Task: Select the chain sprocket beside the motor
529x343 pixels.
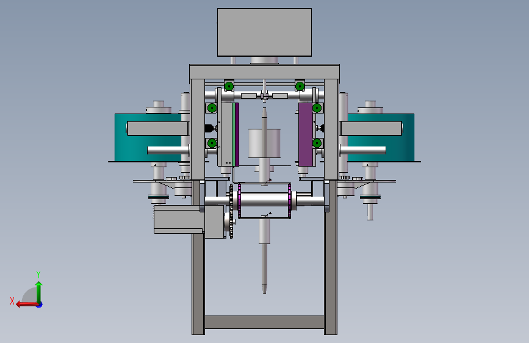Action: tap(231, 211)
